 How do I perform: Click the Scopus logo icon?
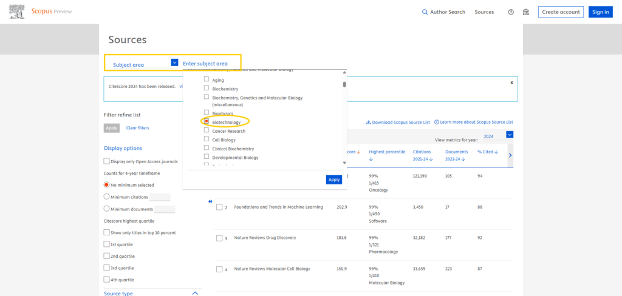[x=17, y=12]
